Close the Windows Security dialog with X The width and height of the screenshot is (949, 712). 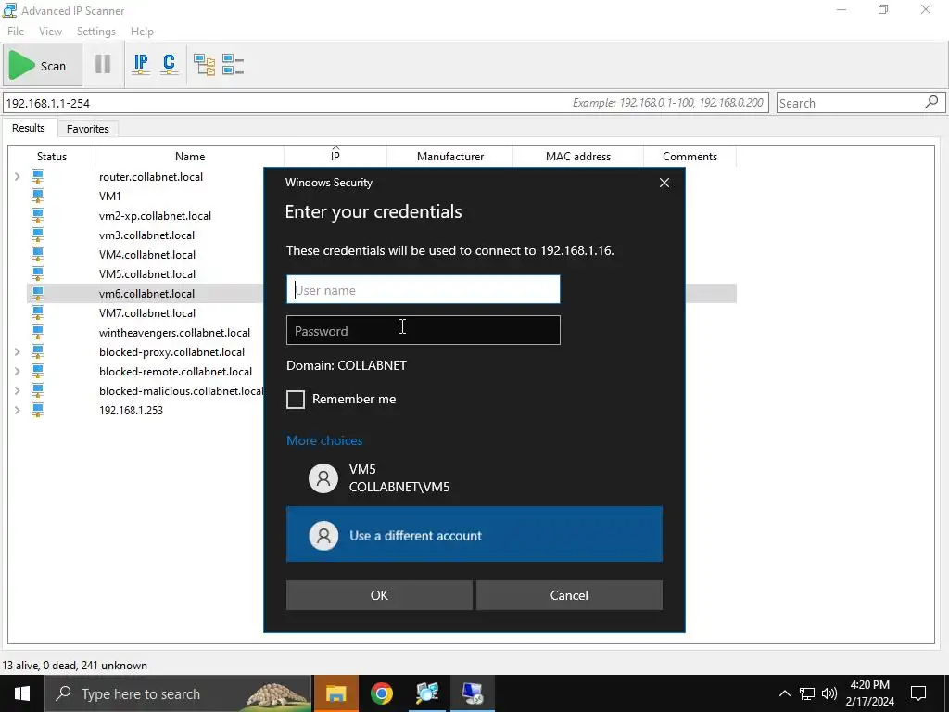coord(664,183)
